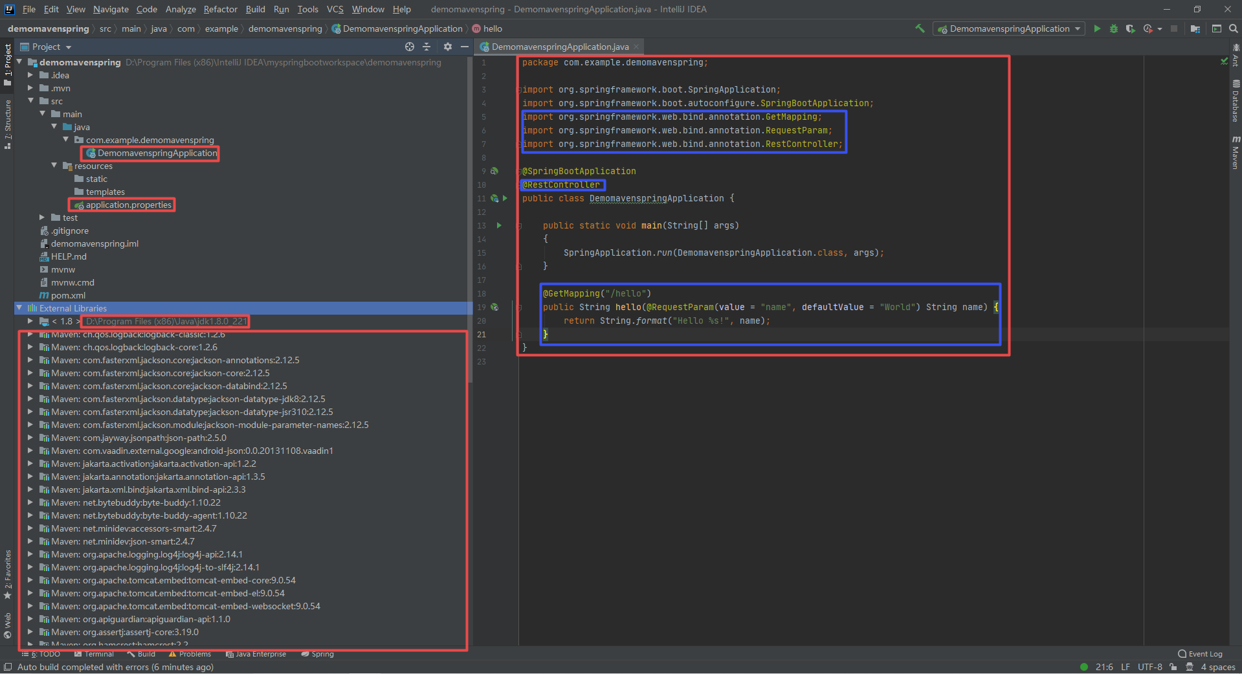Open the VCS menu
The width and height of the screenshot is (1242, 674).
pyautogui.click(x=335, y=9)
